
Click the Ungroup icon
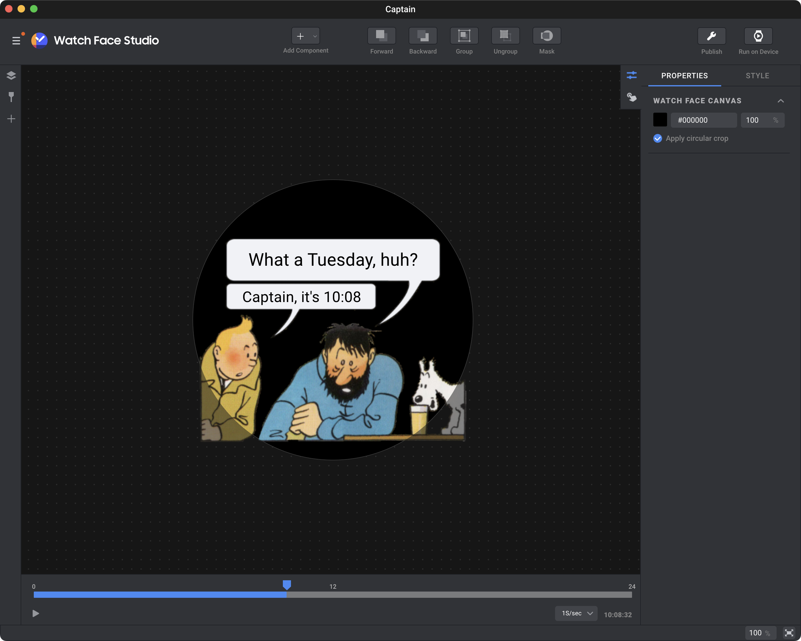(505, 36)
